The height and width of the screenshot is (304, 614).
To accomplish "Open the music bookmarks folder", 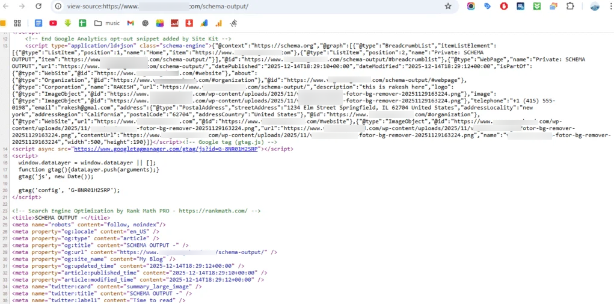I will (x=107, y=23).
